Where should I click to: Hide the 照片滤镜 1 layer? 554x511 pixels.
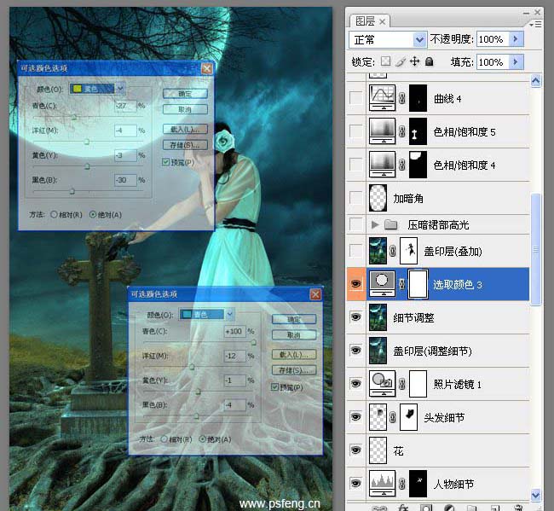coord(355,384)
